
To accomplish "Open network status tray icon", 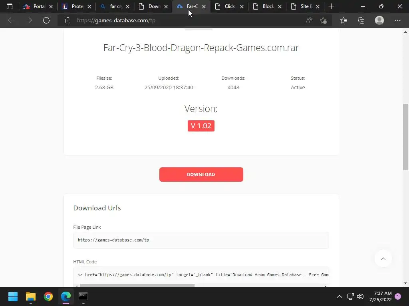I will click(x=350, y=296).
